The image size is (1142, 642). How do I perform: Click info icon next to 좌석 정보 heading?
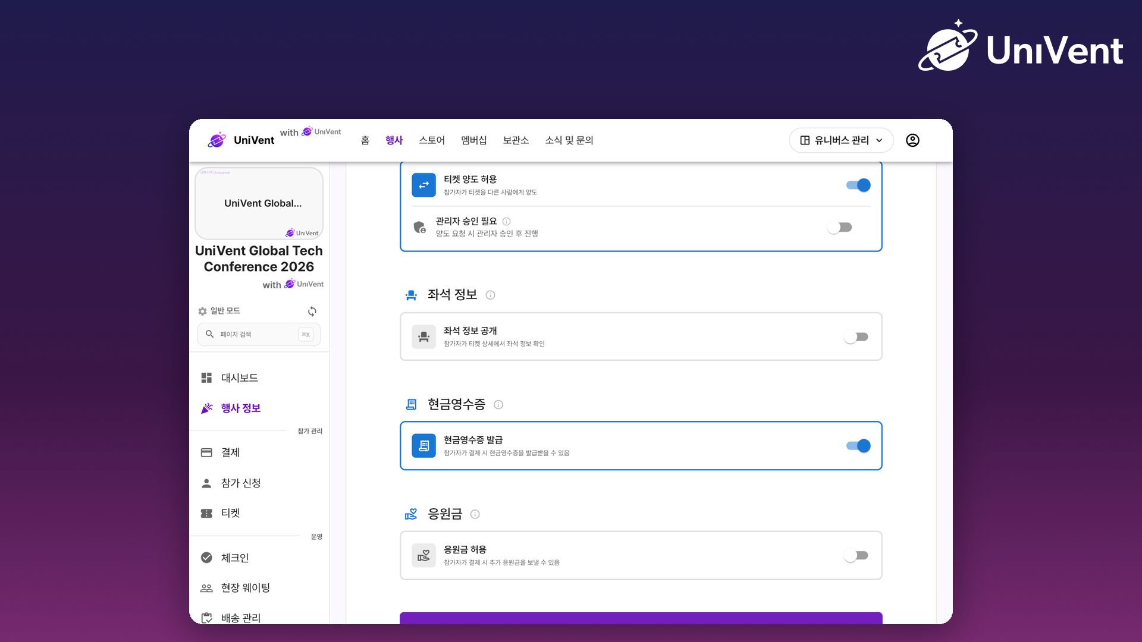tap(490, 295)
